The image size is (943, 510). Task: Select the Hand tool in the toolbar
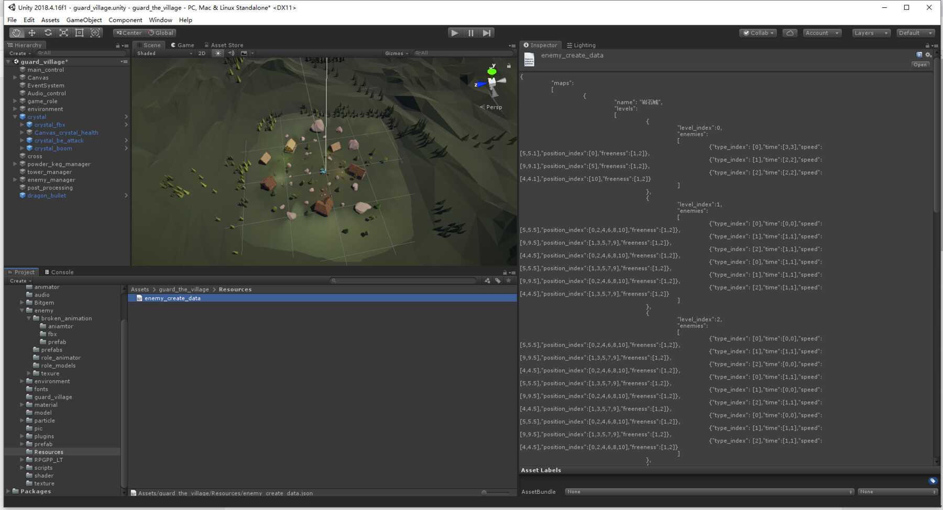pyautogui.click(x=16, y=32)
